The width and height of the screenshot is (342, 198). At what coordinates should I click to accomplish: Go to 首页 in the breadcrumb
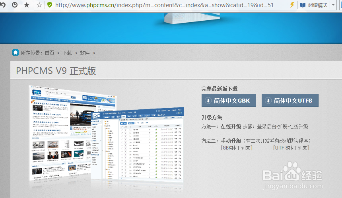point(50,53)
